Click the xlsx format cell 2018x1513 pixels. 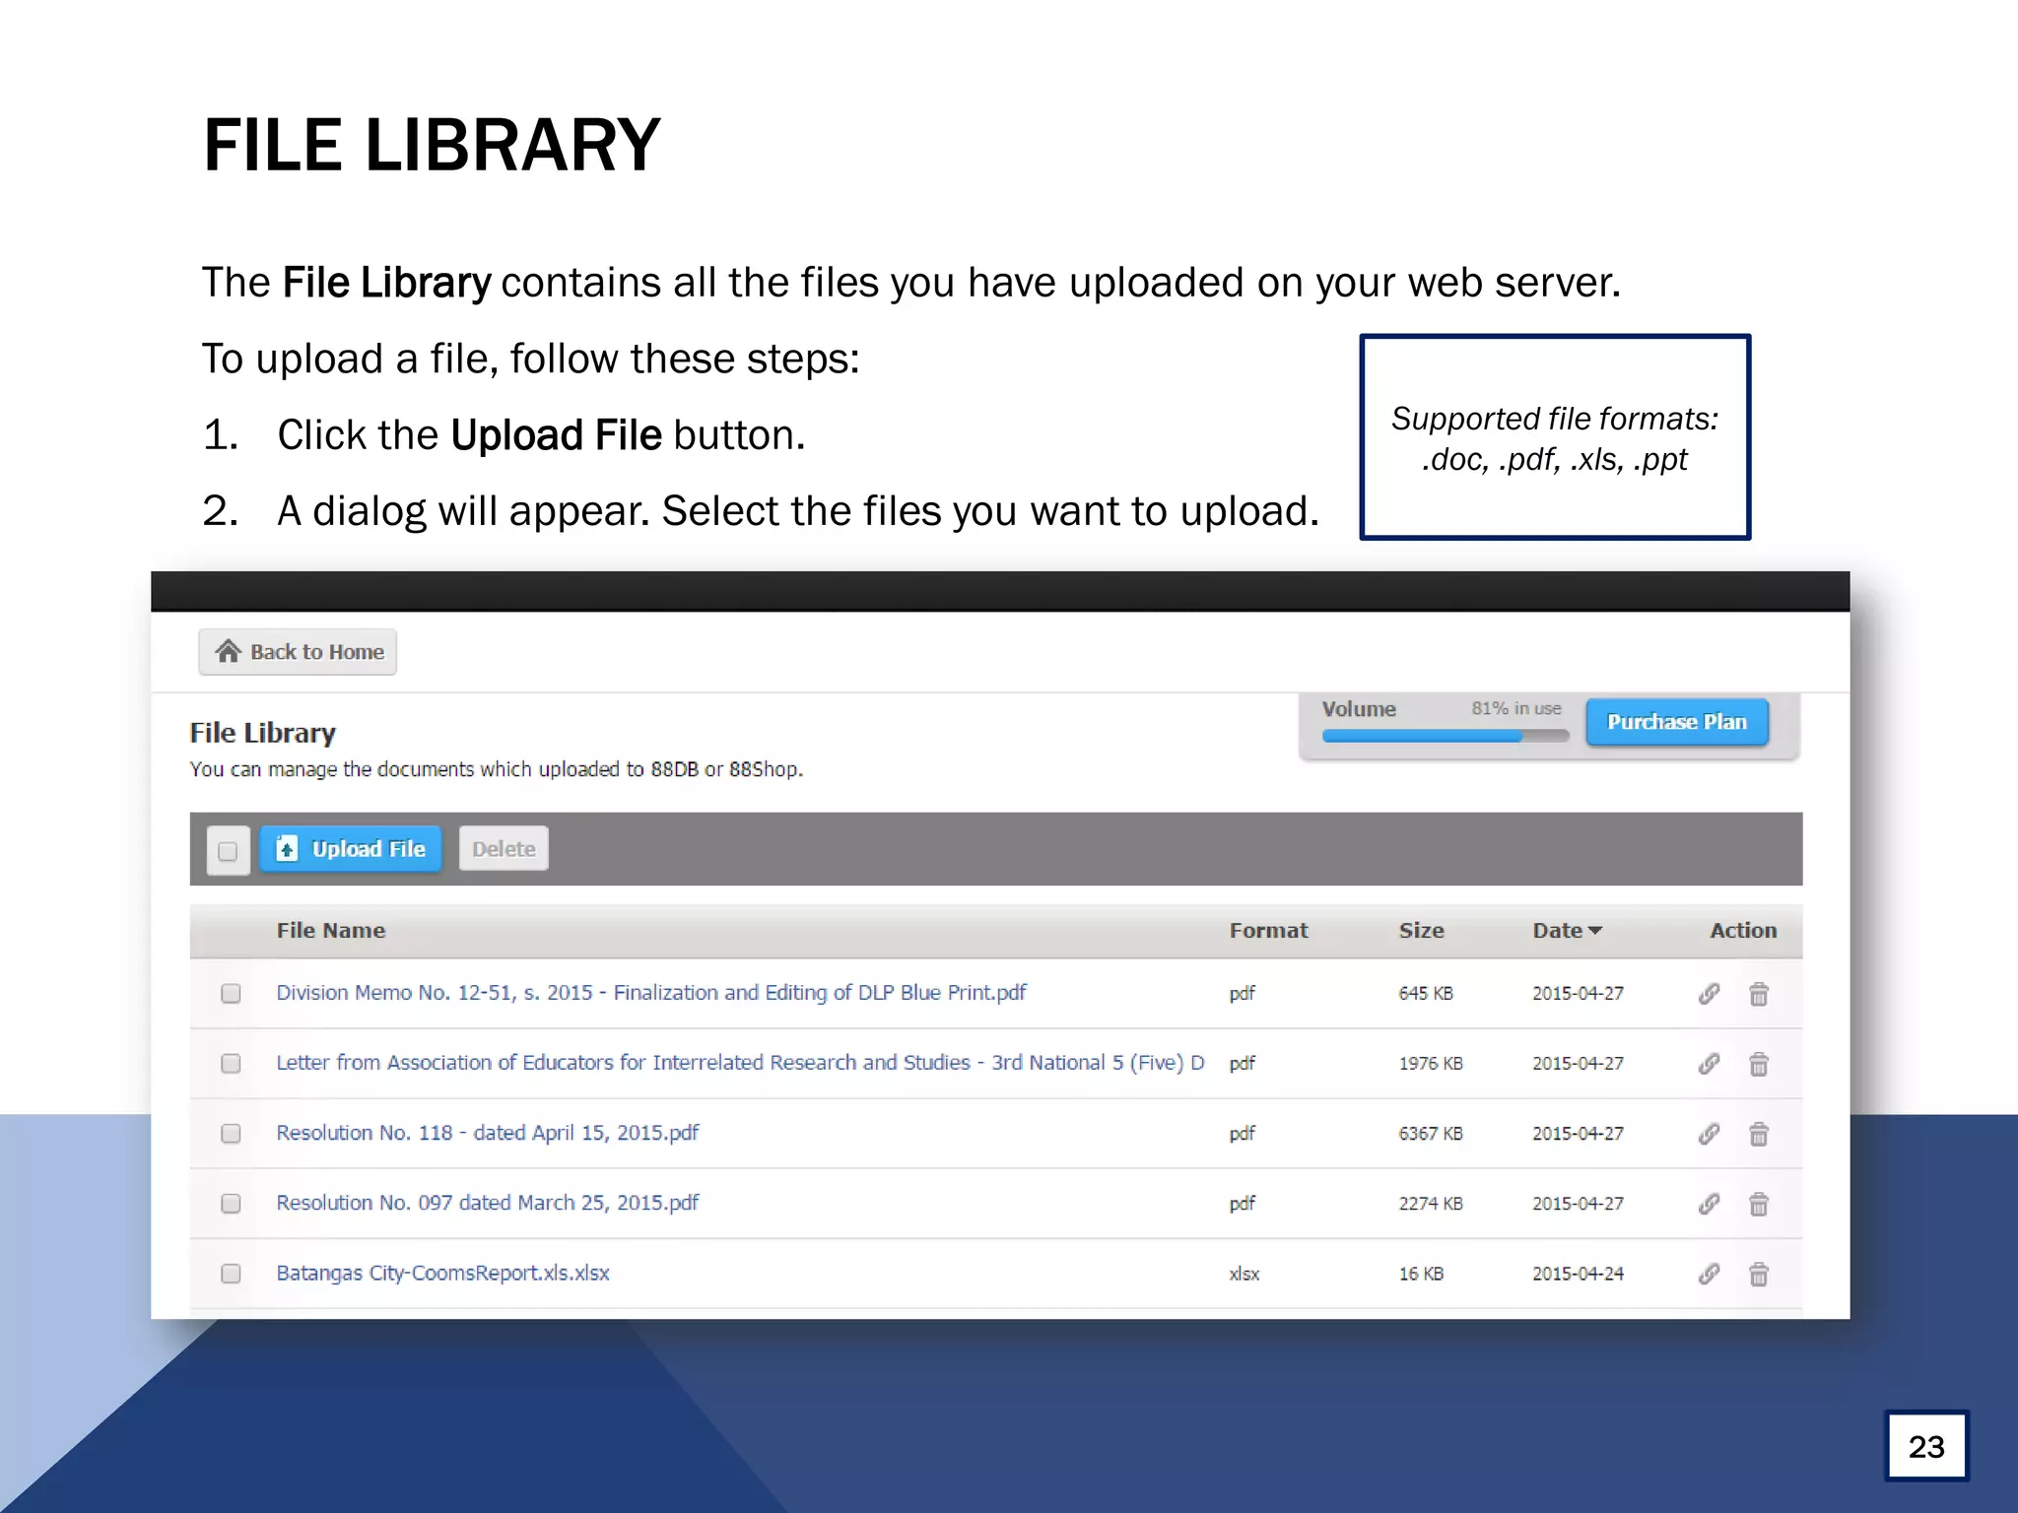[1244, 1274]
